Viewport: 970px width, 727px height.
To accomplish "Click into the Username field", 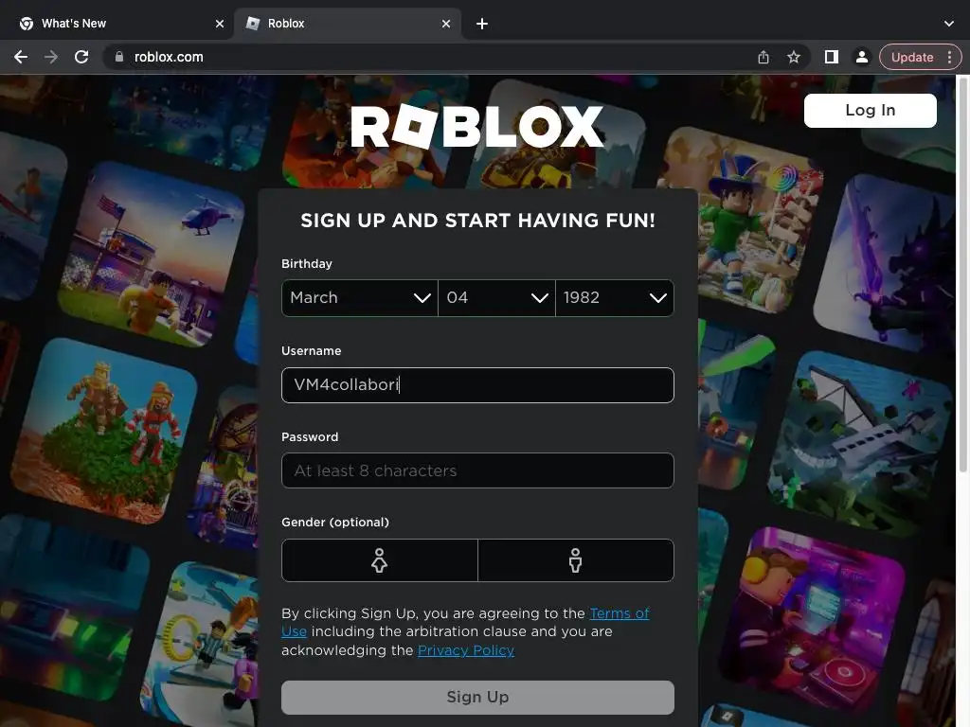I will click(477, 385).
